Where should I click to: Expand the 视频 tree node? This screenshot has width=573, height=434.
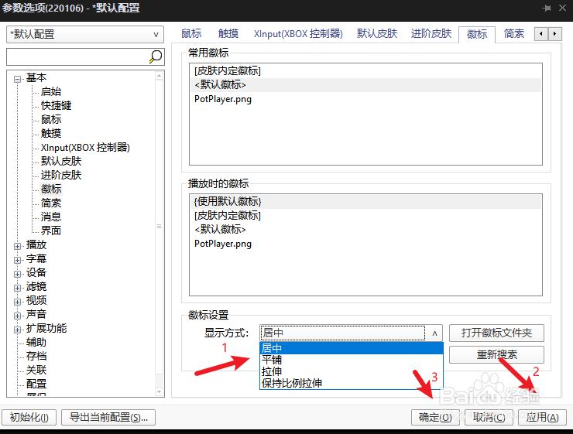[17, 302]
